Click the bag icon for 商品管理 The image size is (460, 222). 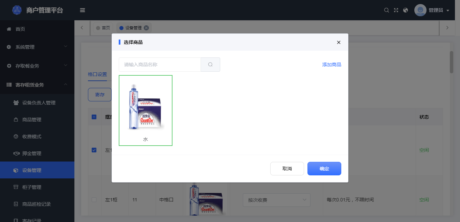pyautogui.click(x=16, y=120)
